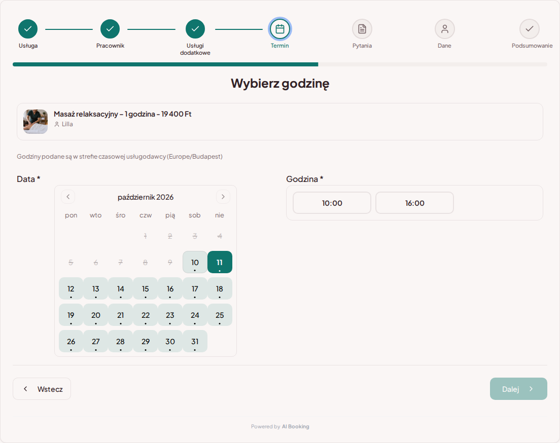This screenshot has width=560, height=443.
Task: Click the massage service thumbnail image
Action: 36,121
